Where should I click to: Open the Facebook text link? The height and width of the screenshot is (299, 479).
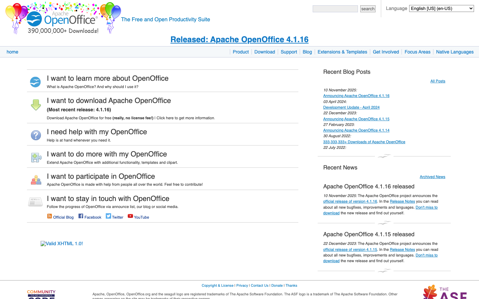(x=93, y=217)
